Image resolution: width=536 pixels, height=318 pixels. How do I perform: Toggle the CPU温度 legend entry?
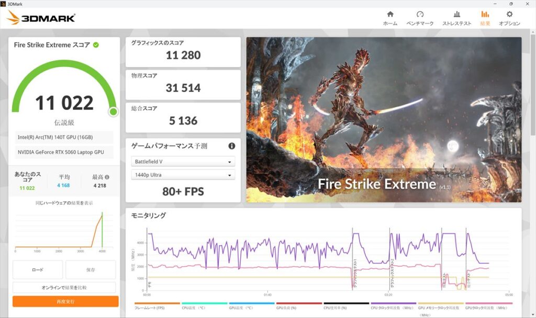(x=204, y=305)
